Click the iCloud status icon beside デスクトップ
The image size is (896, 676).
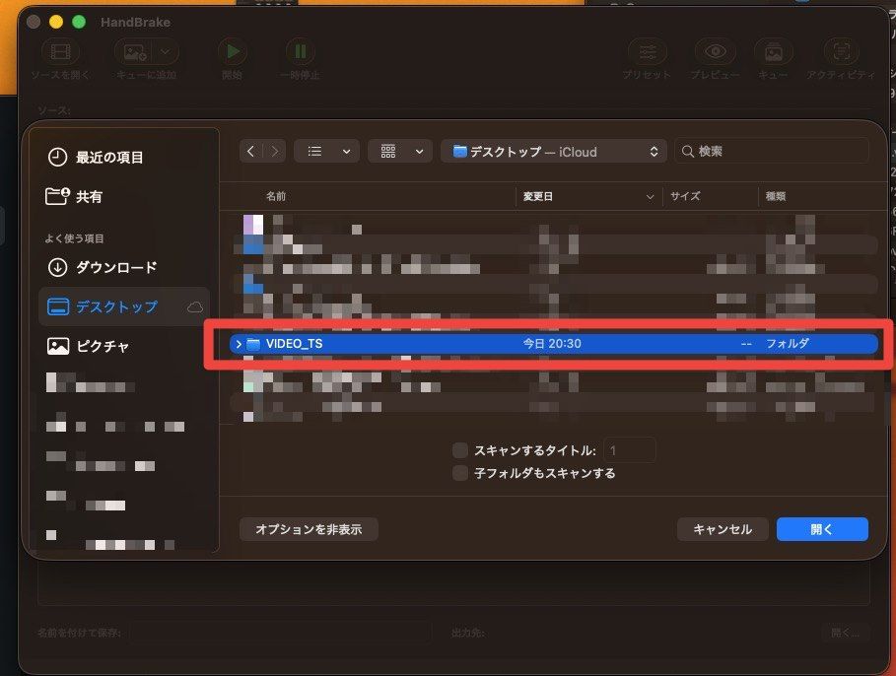click(195, 307)
